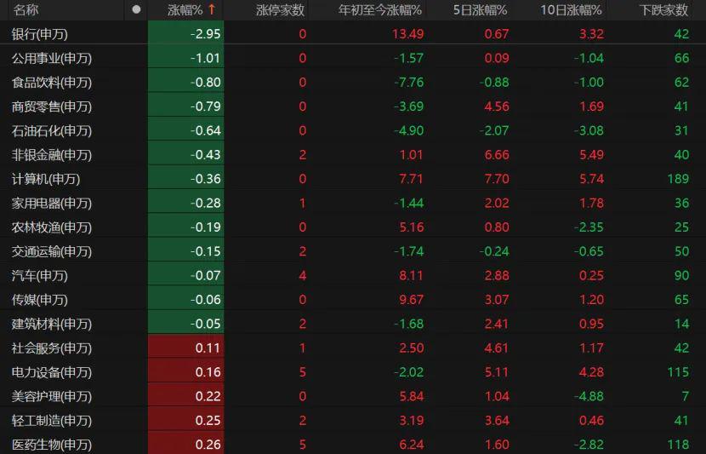Click the round dot icon in header
706x454 pixels.
[x=136, y=10]
